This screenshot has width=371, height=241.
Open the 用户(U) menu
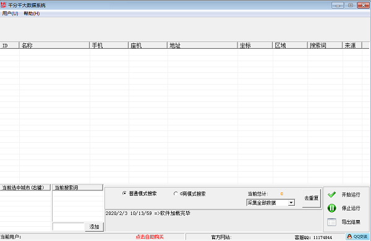click(x=10, y=14)
